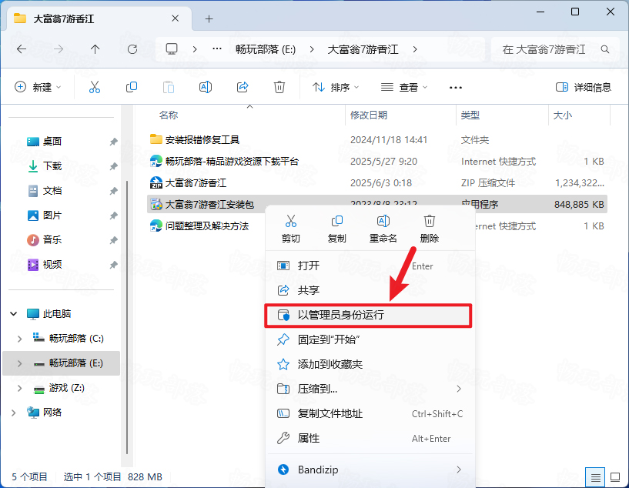629x488 pixels.
Task: Sort by the 类型 column header
Action: coord(470,115)
